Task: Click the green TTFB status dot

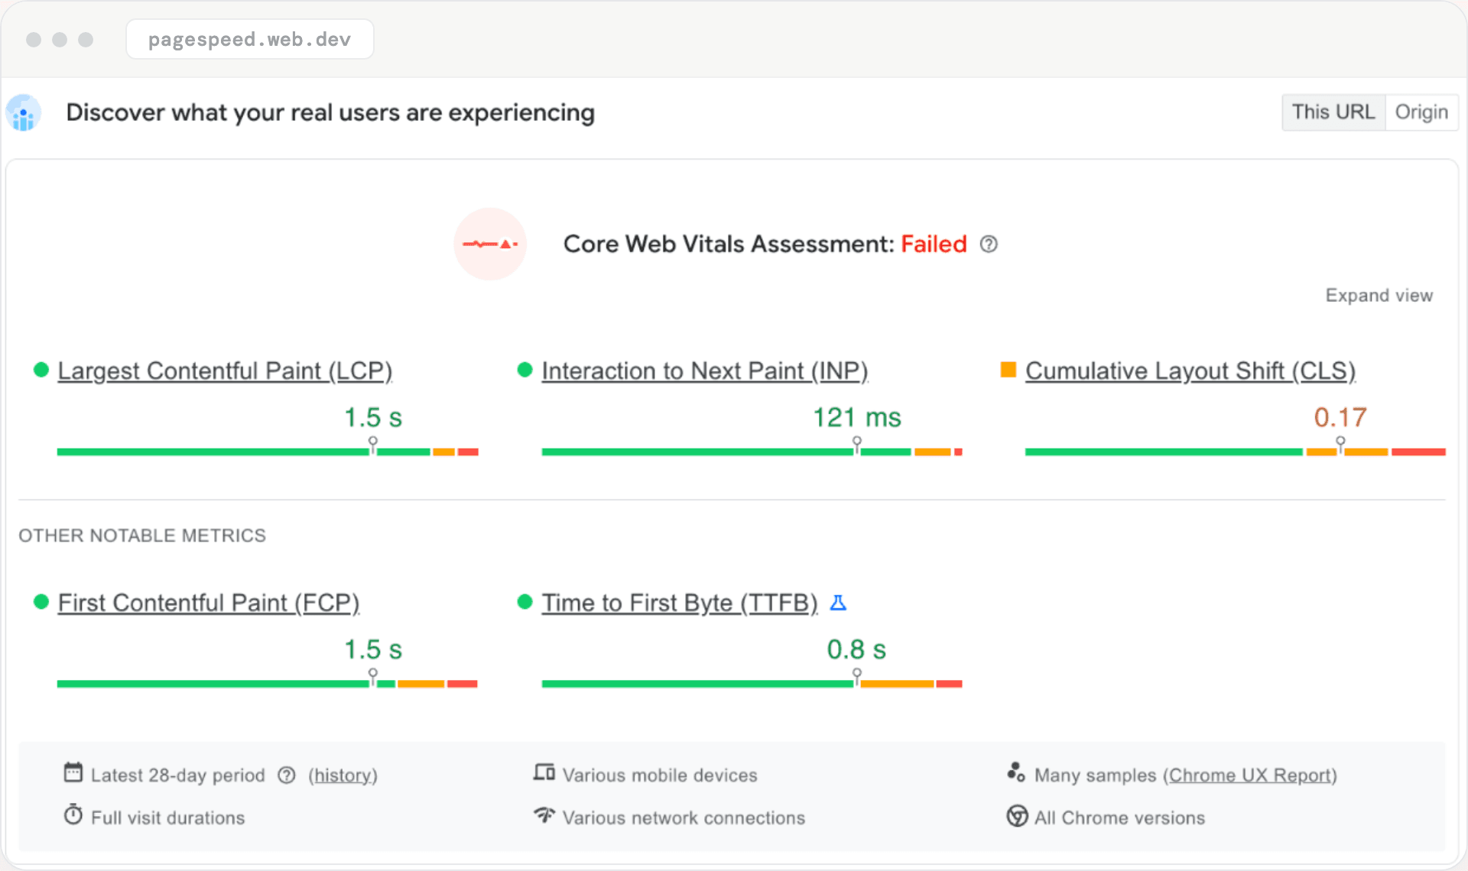Action: pyautogui.click(x=525, y=602)
